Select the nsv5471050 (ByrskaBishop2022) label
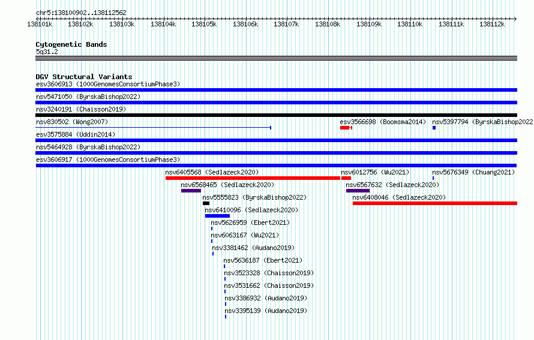Screen dimensions: 534x340 88,97
